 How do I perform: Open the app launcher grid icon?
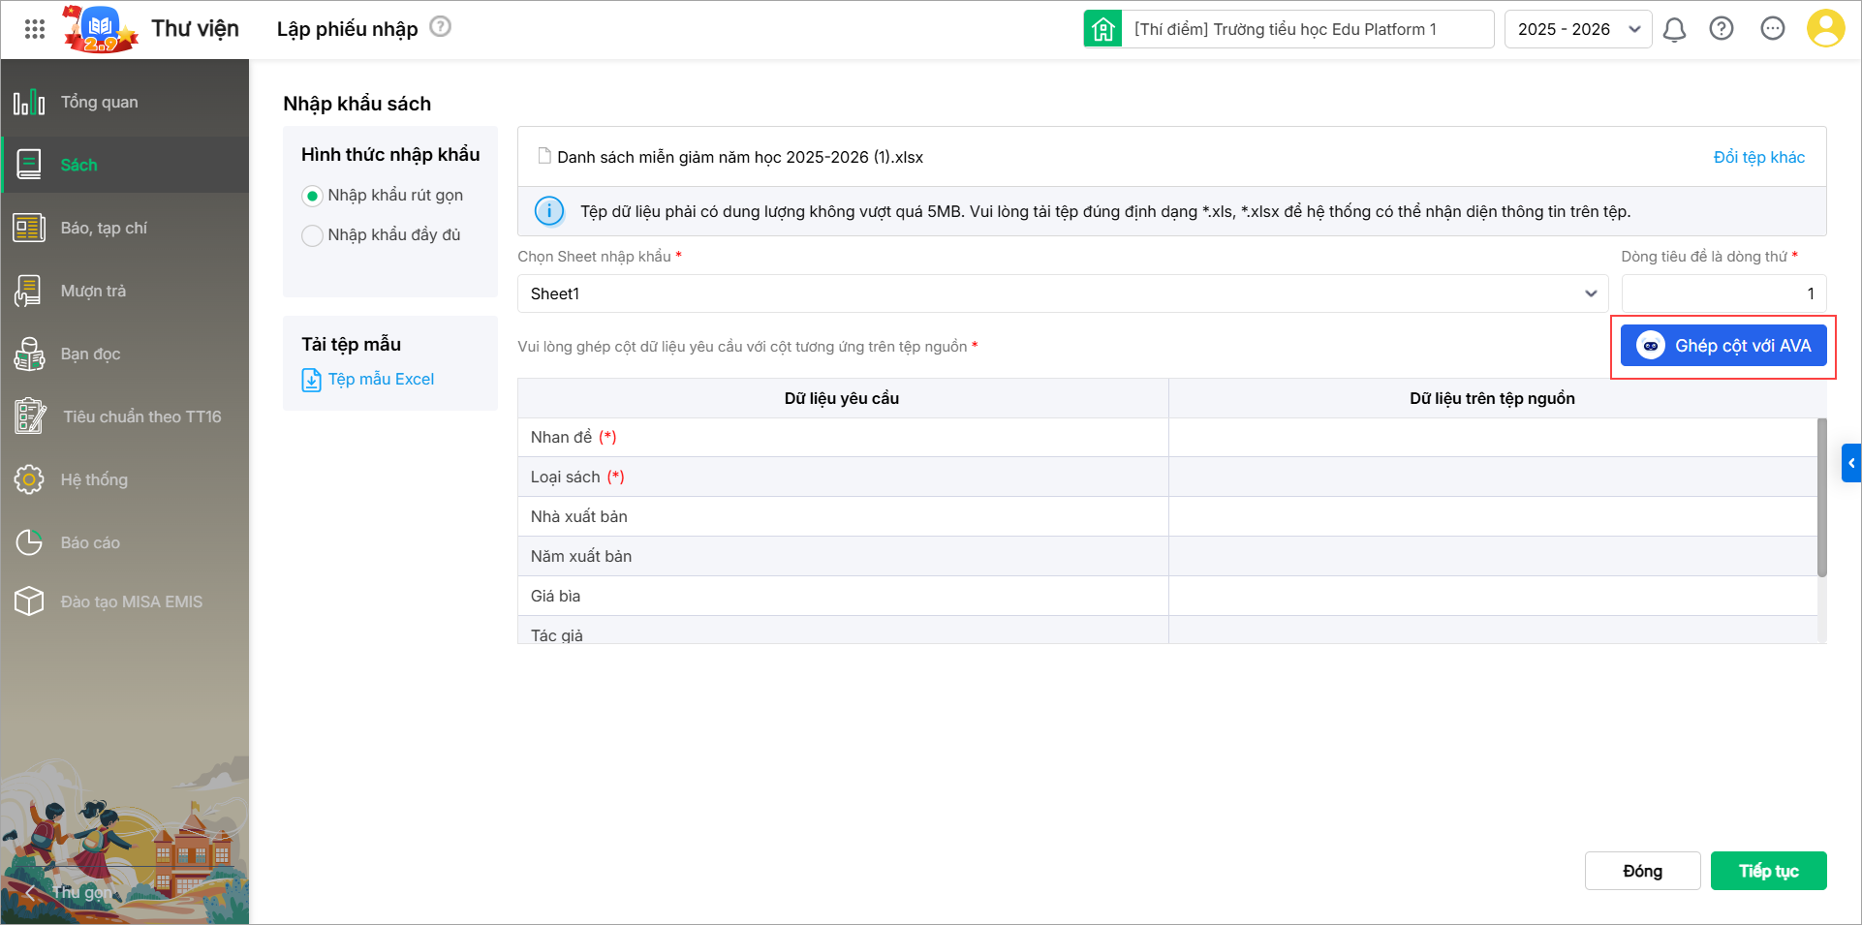35,29
